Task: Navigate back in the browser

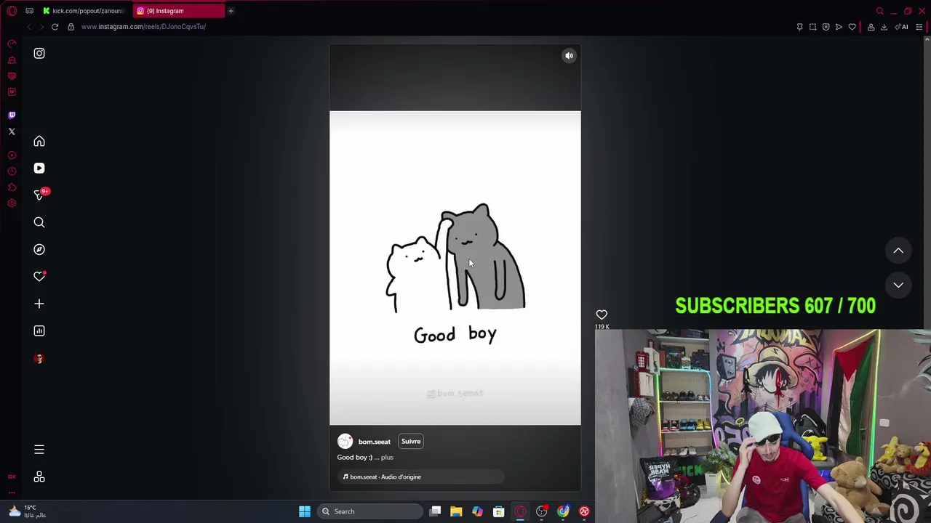Action: [x=29, y=27]
